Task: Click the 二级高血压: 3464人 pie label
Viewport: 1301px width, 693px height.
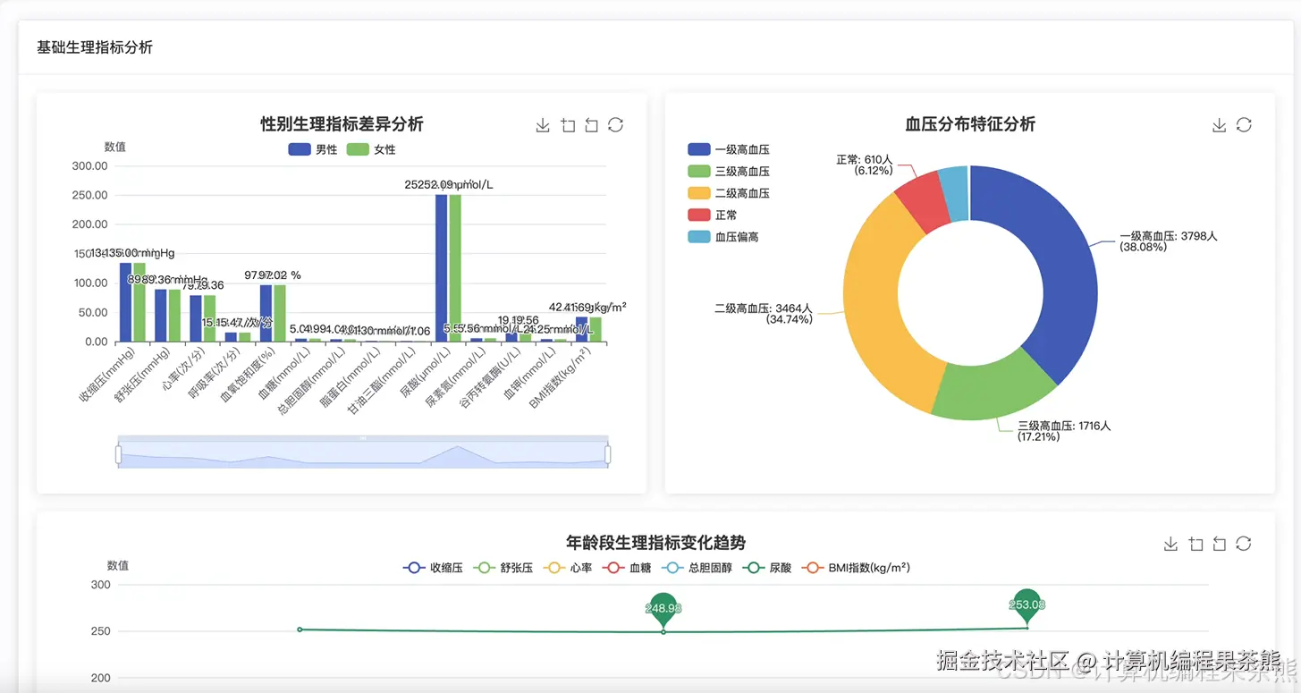Action: click(x=764, y=313)
